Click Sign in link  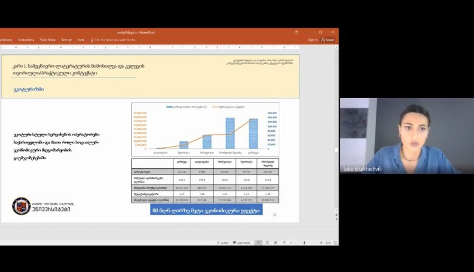[312, 40]
